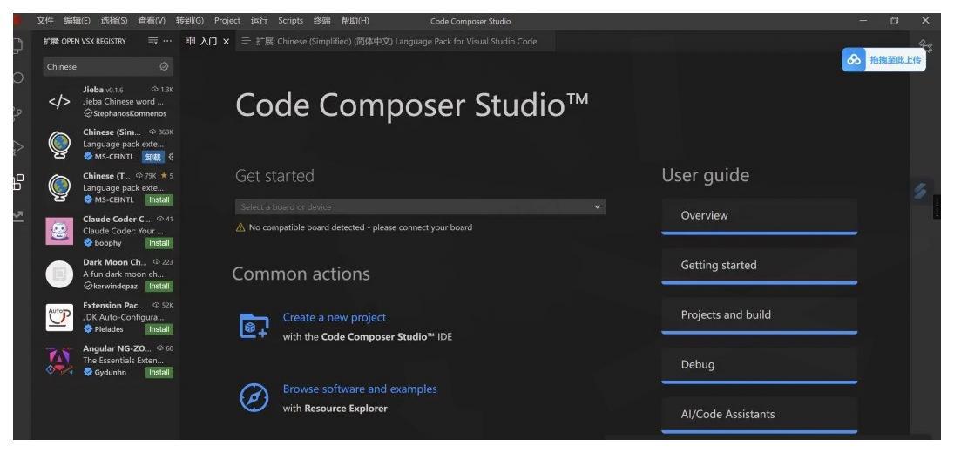
Task: Install the Chinese (Traditional) language pack
Action: pos(159,200)
